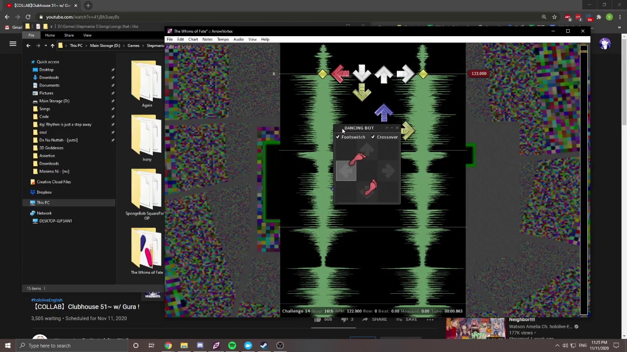Click taskbar search box

(72, 346)
